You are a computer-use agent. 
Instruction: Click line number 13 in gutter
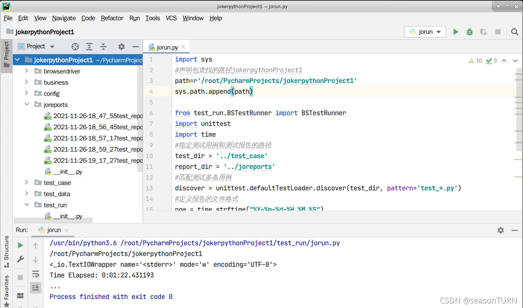pyautogui.click(x=149, y=188)
